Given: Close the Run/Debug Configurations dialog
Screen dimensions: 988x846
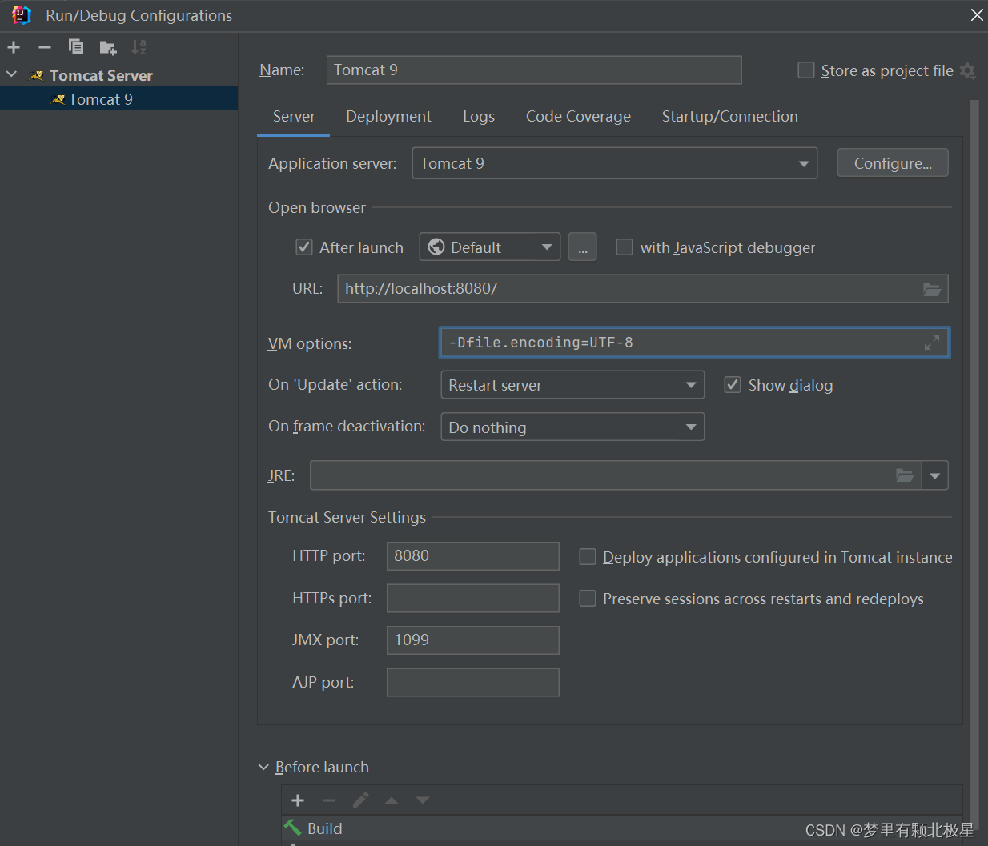Looking at the screenshot, I should pos(977,15).
